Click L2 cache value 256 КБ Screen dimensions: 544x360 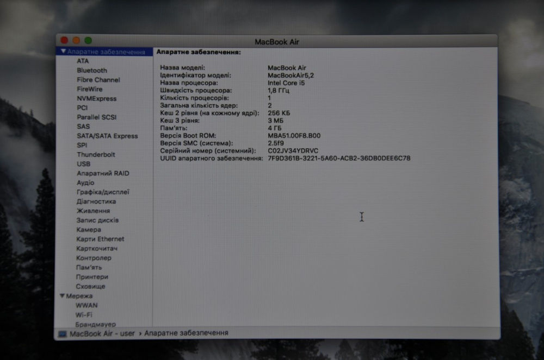pyautogui.click(x=279, y=113)
